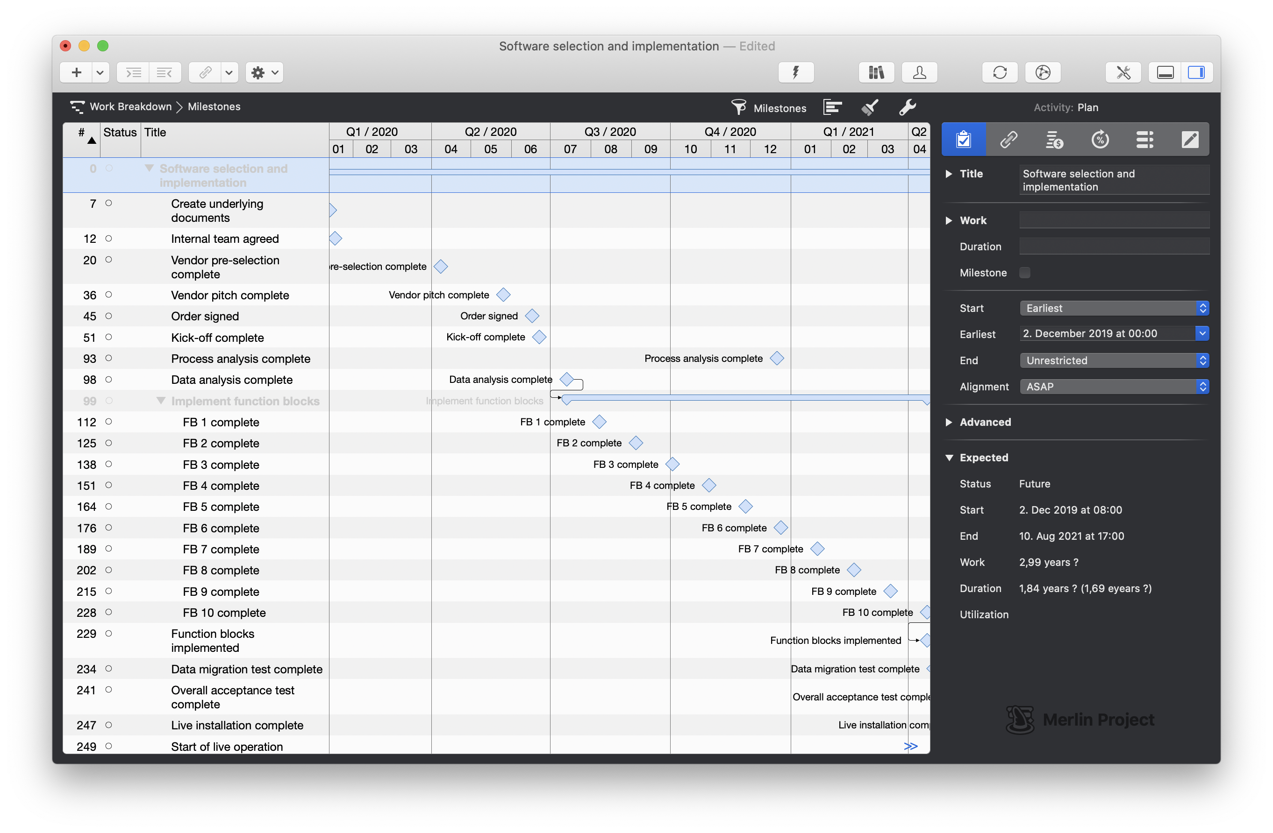Select the Plan clipboard inspector tab

click(964, 140)
